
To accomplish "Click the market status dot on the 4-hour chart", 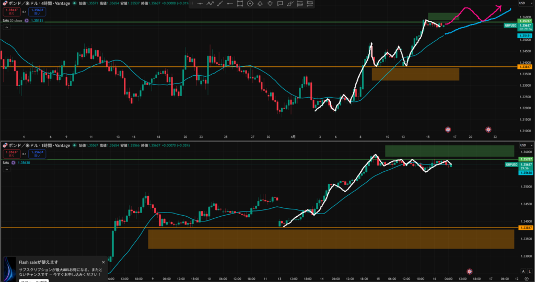I will coord(74,3).
